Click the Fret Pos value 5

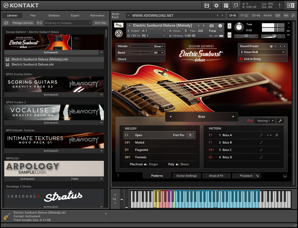[x=190, y=135]
